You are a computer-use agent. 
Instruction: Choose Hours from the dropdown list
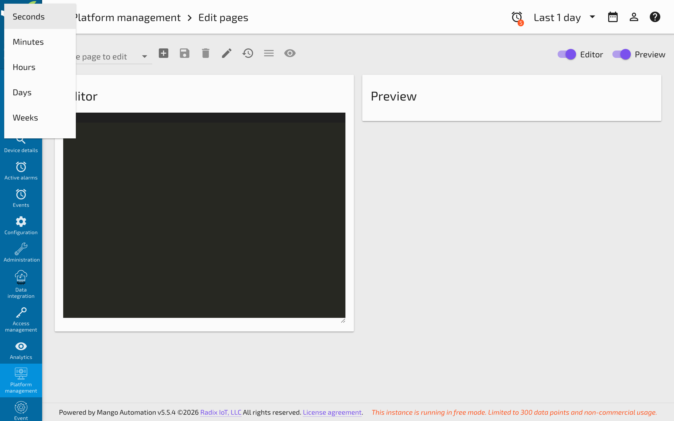(24, 67)
